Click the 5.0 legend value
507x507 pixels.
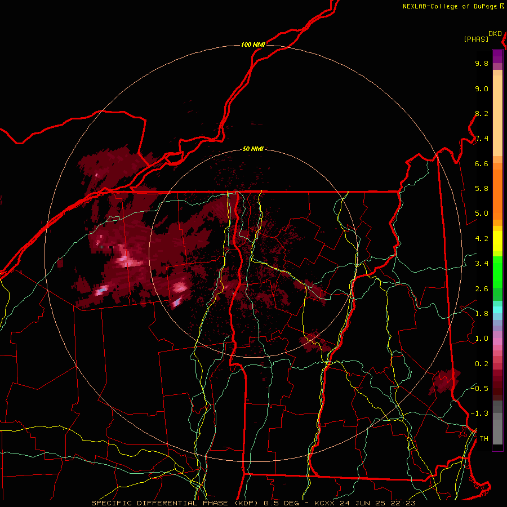click(x=482, y=214)
